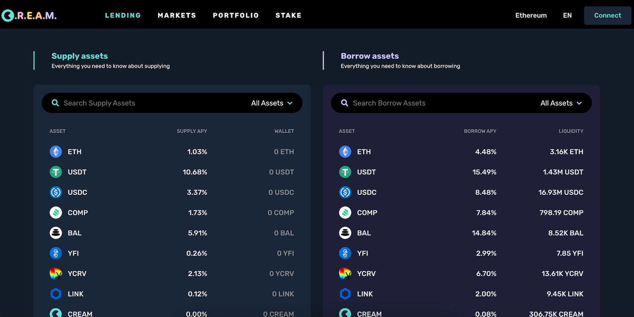The height and width of the screenshot is (317, 634).
Task: Expand the All Assets filter for borrow
Action: point(561,103)
